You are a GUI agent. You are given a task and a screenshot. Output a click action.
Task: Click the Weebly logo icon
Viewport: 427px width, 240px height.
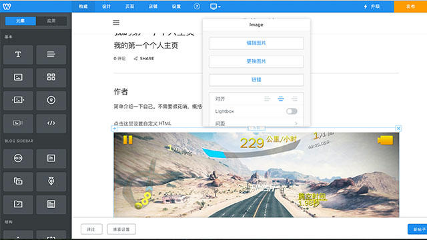tap(7, 6)
